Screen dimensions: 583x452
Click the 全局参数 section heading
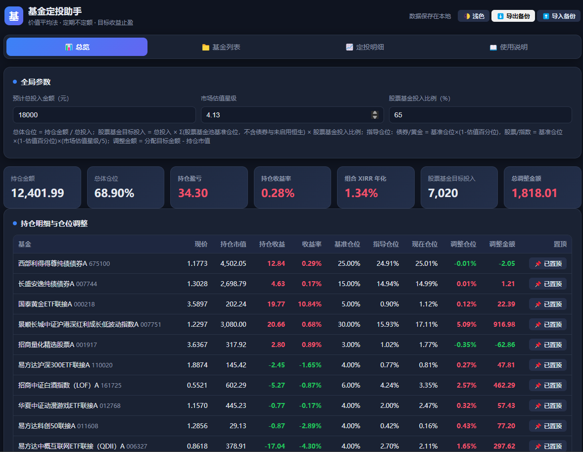point(36,82)
